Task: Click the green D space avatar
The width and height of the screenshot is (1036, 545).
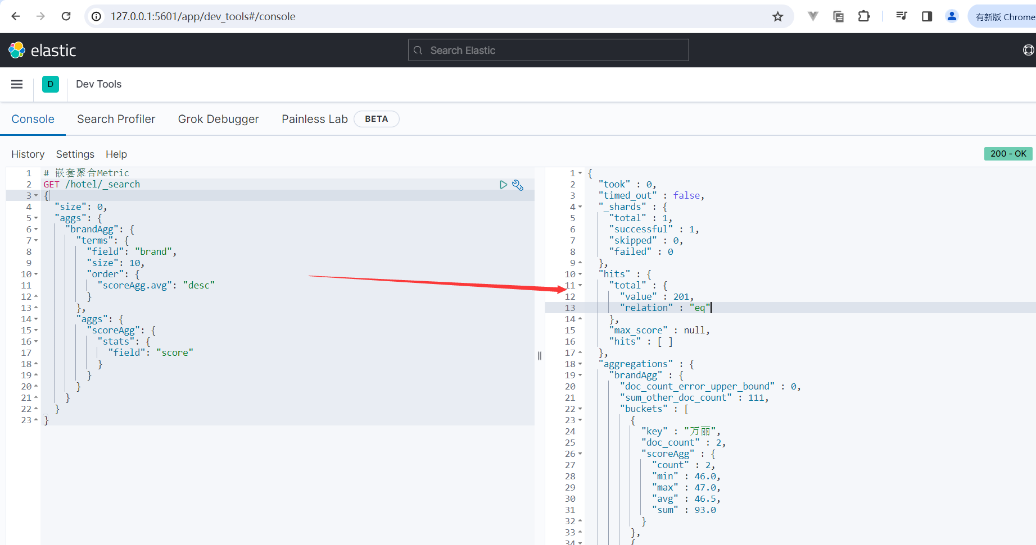Action: pos(51,84)
